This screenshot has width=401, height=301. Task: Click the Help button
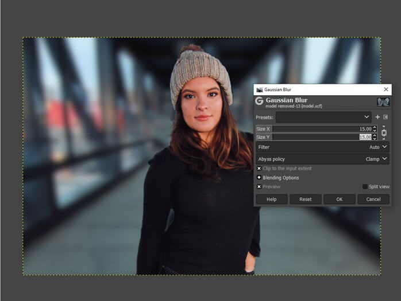click(272, 199)
